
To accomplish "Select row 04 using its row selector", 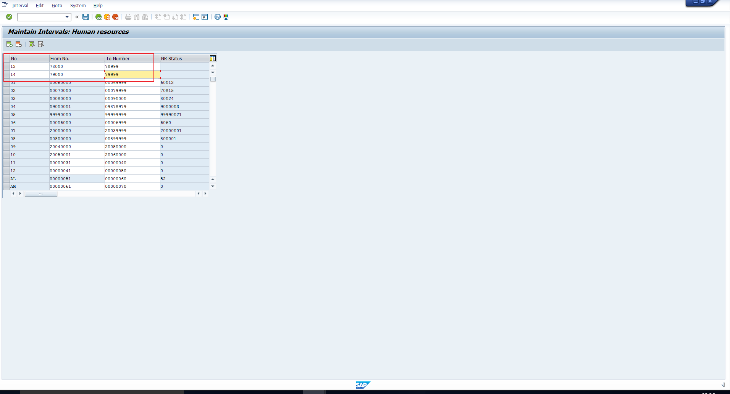I will (x=6, y=107).
